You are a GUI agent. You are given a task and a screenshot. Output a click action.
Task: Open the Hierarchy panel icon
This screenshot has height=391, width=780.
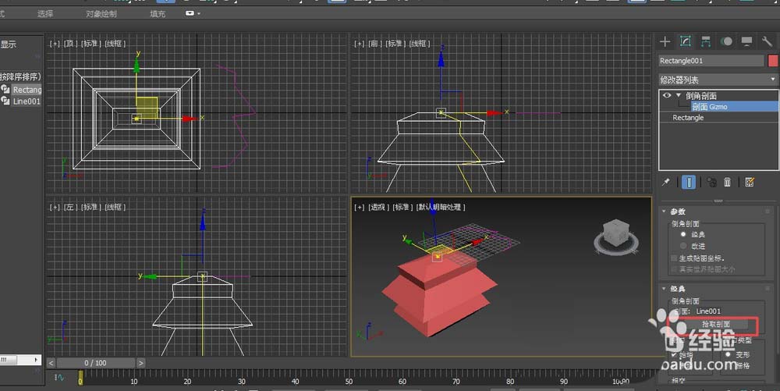point(706,41)
